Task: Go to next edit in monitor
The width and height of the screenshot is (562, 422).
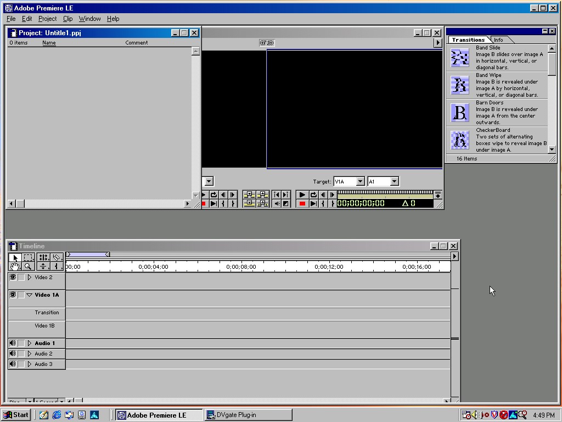Action: (x=285, y=195)
